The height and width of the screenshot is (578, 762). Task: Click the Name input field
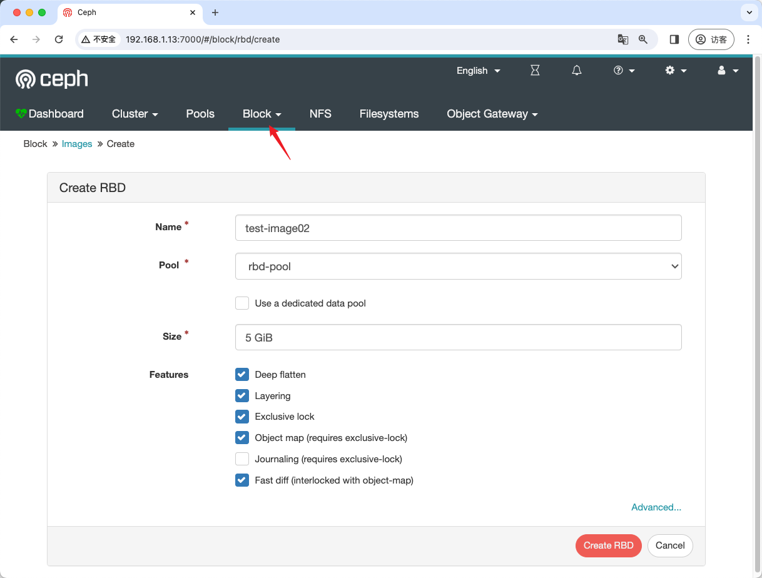coord(459,228)
